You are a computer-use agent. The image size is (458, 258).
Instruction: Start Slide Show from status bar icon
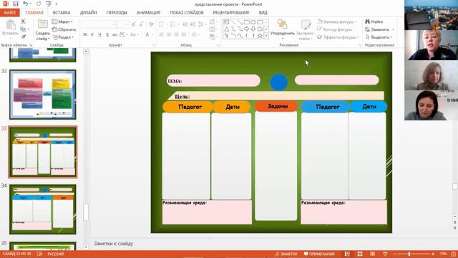click(385, 254)
